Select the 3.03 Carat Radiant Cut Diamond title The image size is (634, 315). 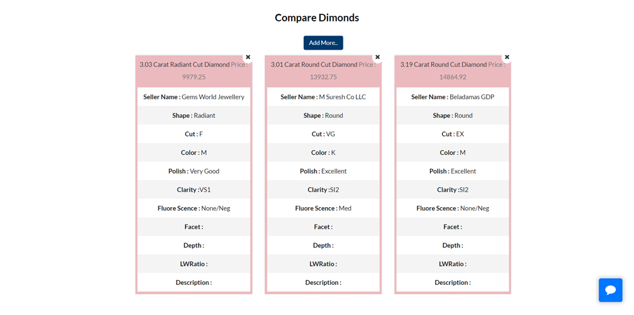[x=184, y=64]
